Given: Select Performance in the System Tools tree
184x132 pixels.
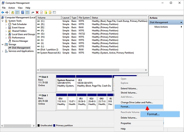Looking at the screenshot, I should (x=18, y=38).
